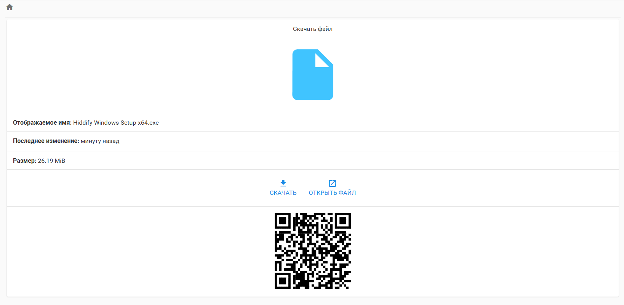This screenshot has width=624, height=305.
Task: Click the 'Размер:' label
Action: point(25,161)
